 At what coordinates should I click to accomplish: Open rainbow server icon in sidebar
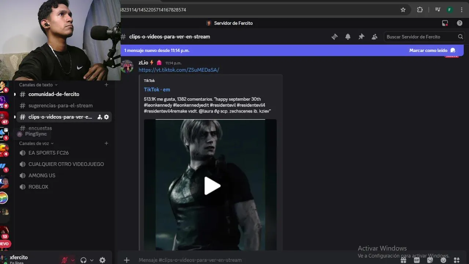tap(4, 198)
